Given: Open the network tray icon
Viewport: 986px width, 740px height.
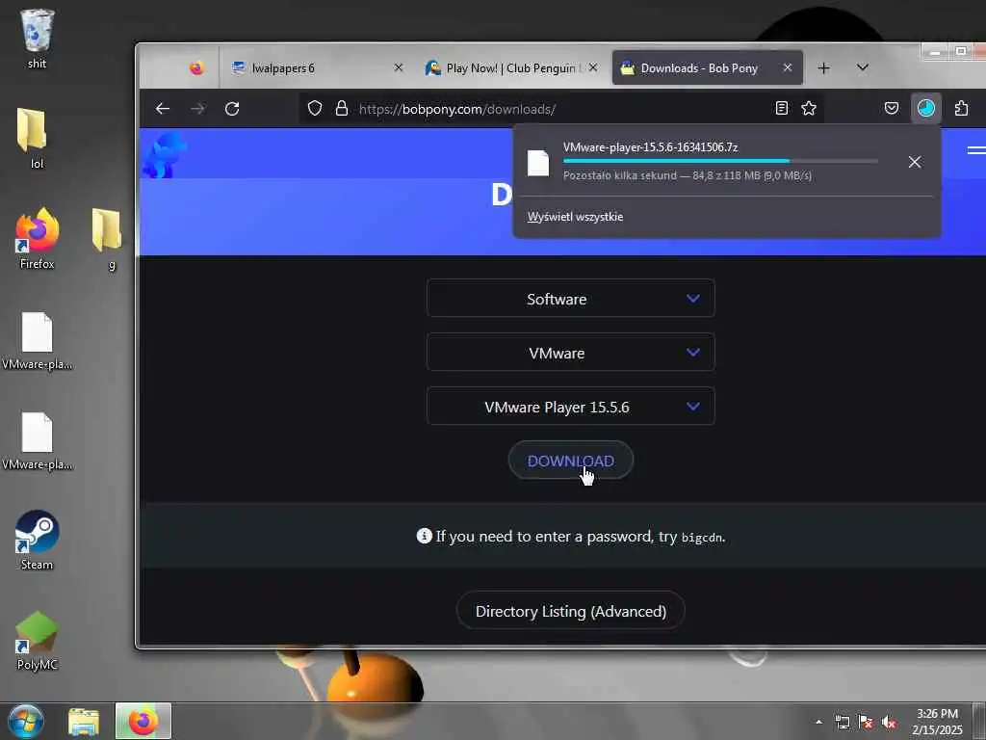Looking at the screenshot, I should coord(842,723).
